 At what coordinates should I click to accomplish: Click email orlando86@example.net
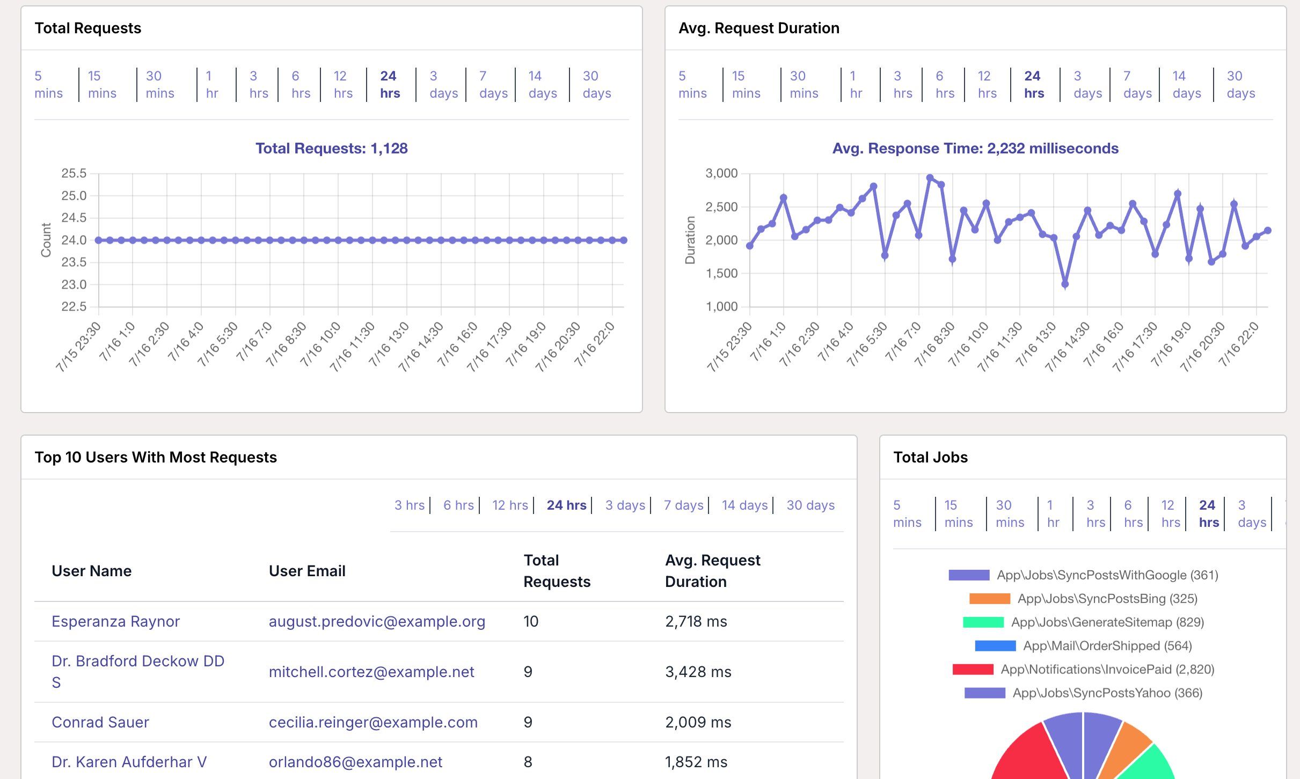pyautogui.click(x=355, y=762)
